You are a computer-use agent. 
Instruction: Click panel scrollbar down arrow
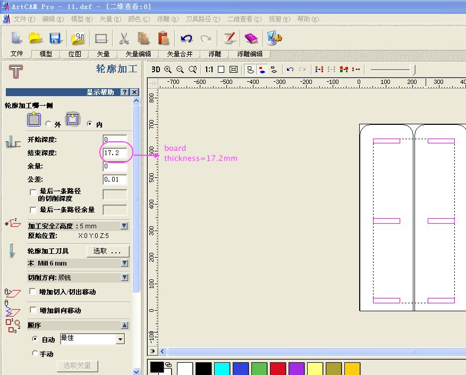tap(136, 371)
